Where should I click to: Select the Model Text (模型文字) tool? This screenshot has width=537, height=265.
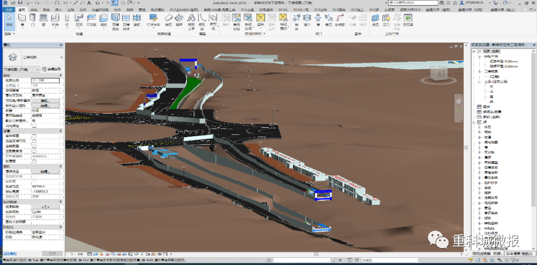tap(191, 22)
